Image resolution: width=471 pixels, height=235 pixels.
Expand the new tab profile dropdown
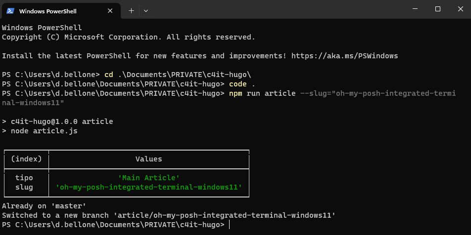pyautogui.click(x=146, y=10)
